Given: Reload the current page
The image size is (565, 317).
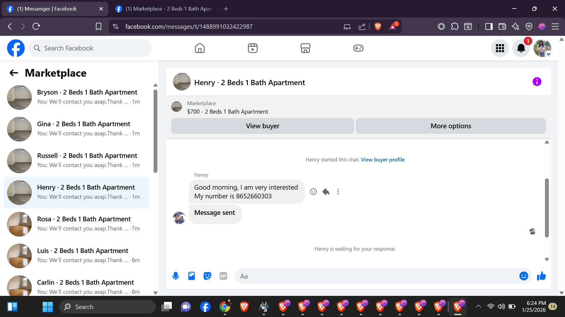Looking at the screenshot, I should [x=36, y=26].
